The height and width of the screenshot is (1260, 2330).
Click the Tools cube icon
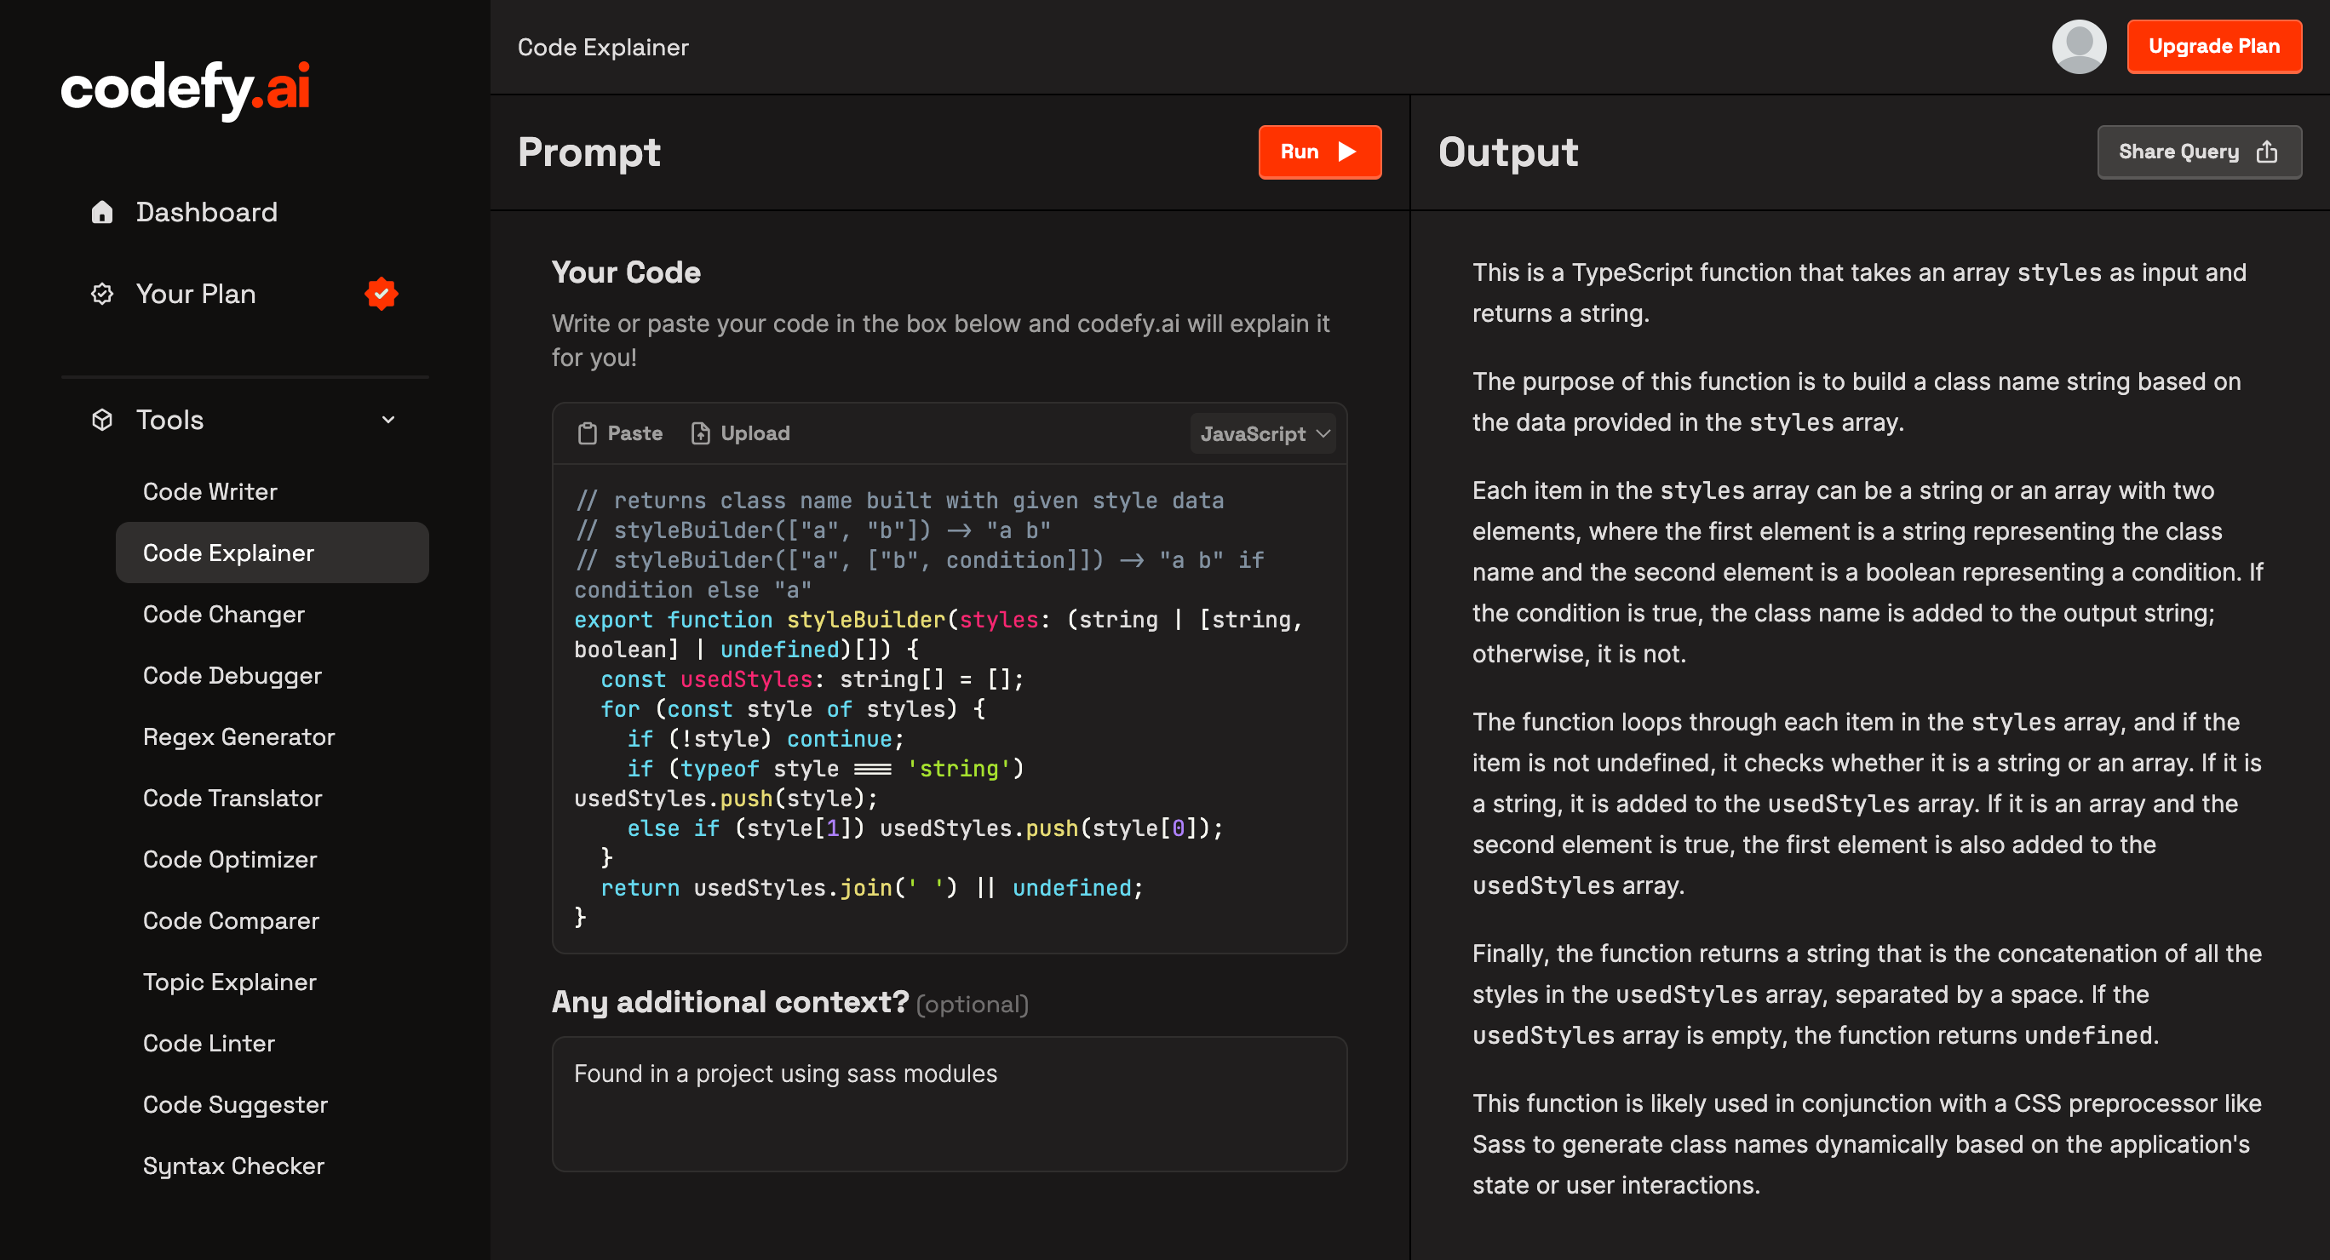pos(102,420)
